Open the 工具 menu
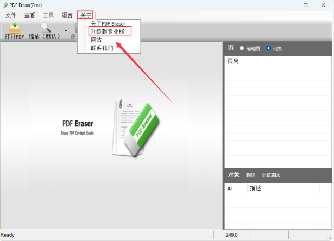Viewport: 334px width, 241px height. point(48,15)
